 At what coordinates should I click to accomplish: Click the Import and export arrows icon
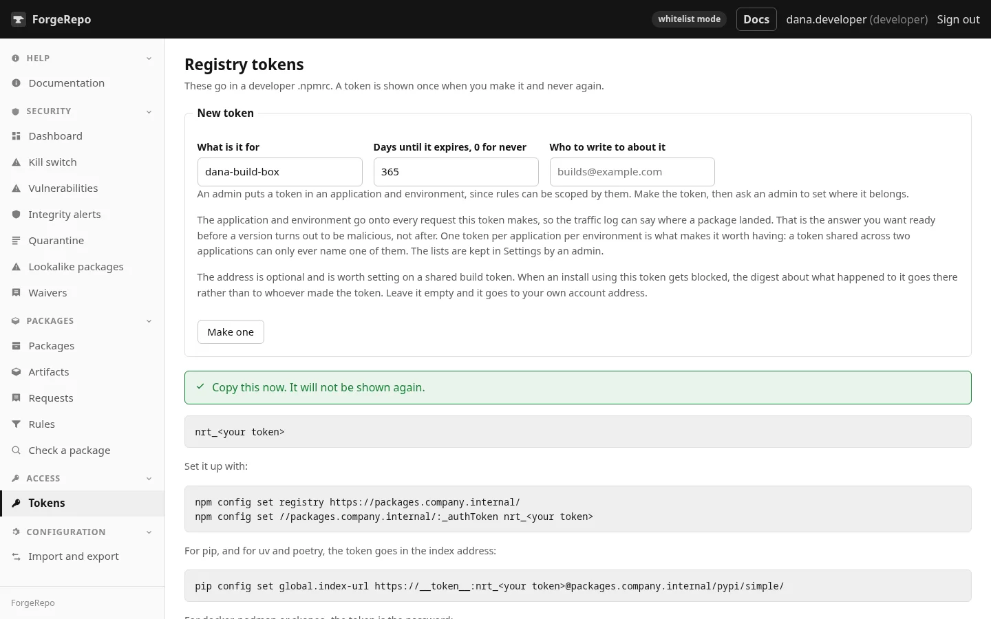[16, 556]
